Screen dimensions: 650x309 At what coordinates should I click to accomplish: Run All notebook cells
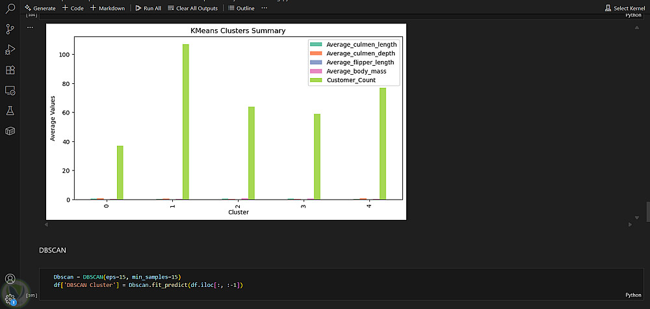click(148, 8)
